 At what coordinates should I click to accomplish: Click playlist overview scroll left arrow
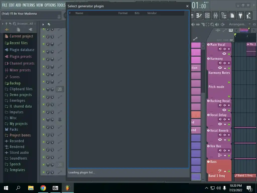point(237,30)
